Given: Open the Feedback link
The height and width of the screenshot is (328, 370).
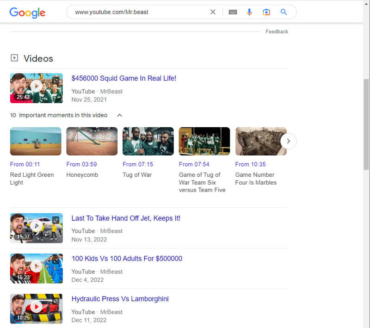Looking at the screenshot, I should 277,31.
